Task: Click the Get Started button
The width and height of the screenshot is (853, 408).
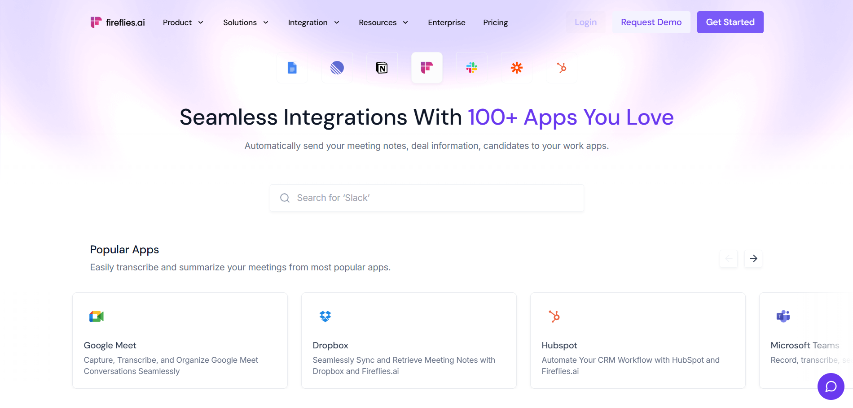Action: pos(730,22)
